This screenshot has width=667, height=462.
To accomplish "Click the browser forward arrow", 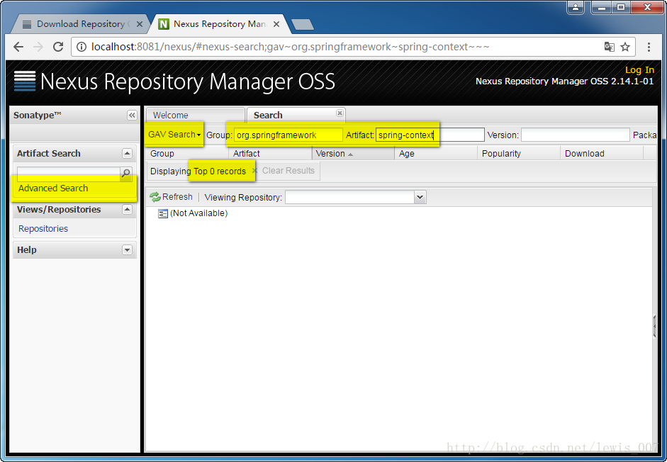I will (x=38, y=47).
